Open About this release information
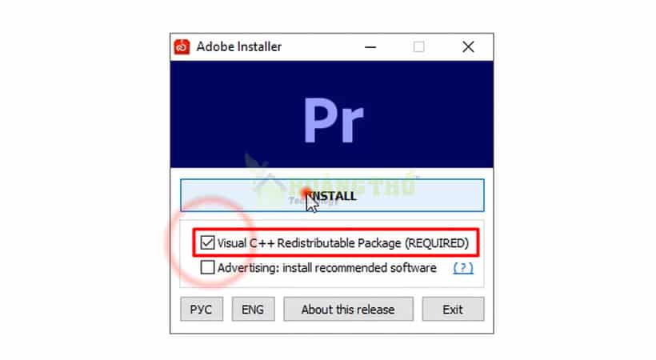This screenshot has width=656, height=360. point(348,310)
